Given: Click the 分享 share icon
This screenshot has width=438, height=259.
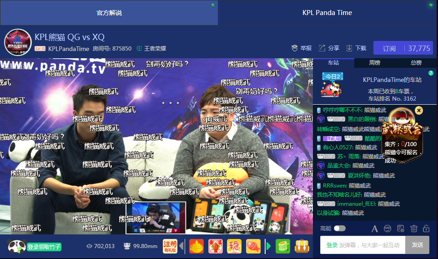Looking at the screenshot, I should tap(322, 48).
